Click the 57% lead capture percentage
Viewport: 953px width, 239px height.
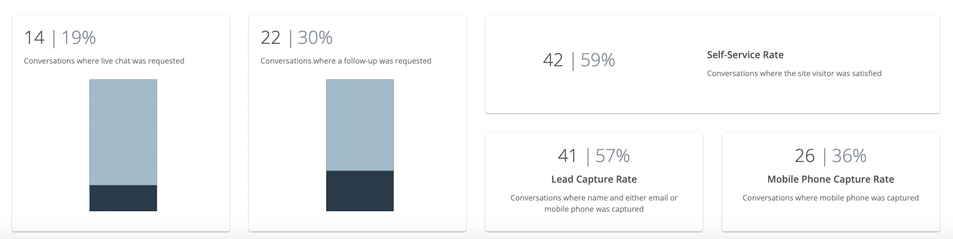613,156
